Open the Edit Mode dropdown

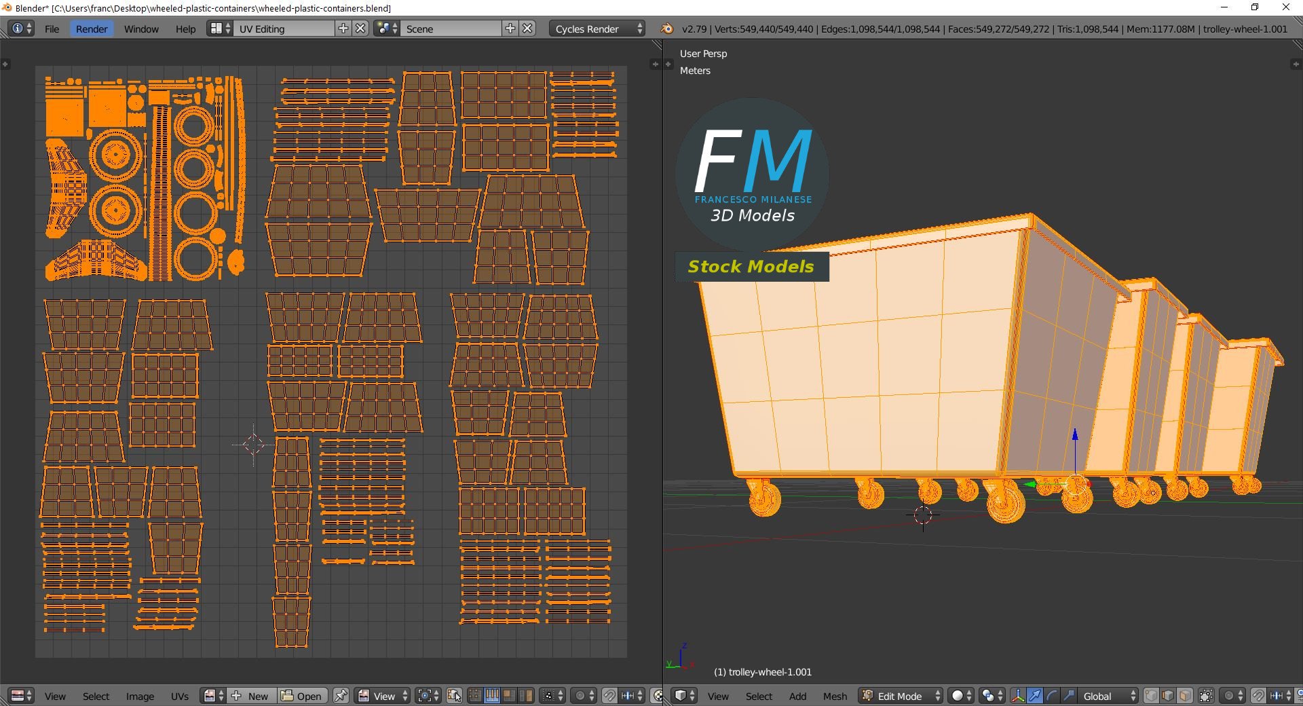tap(901, 696)
